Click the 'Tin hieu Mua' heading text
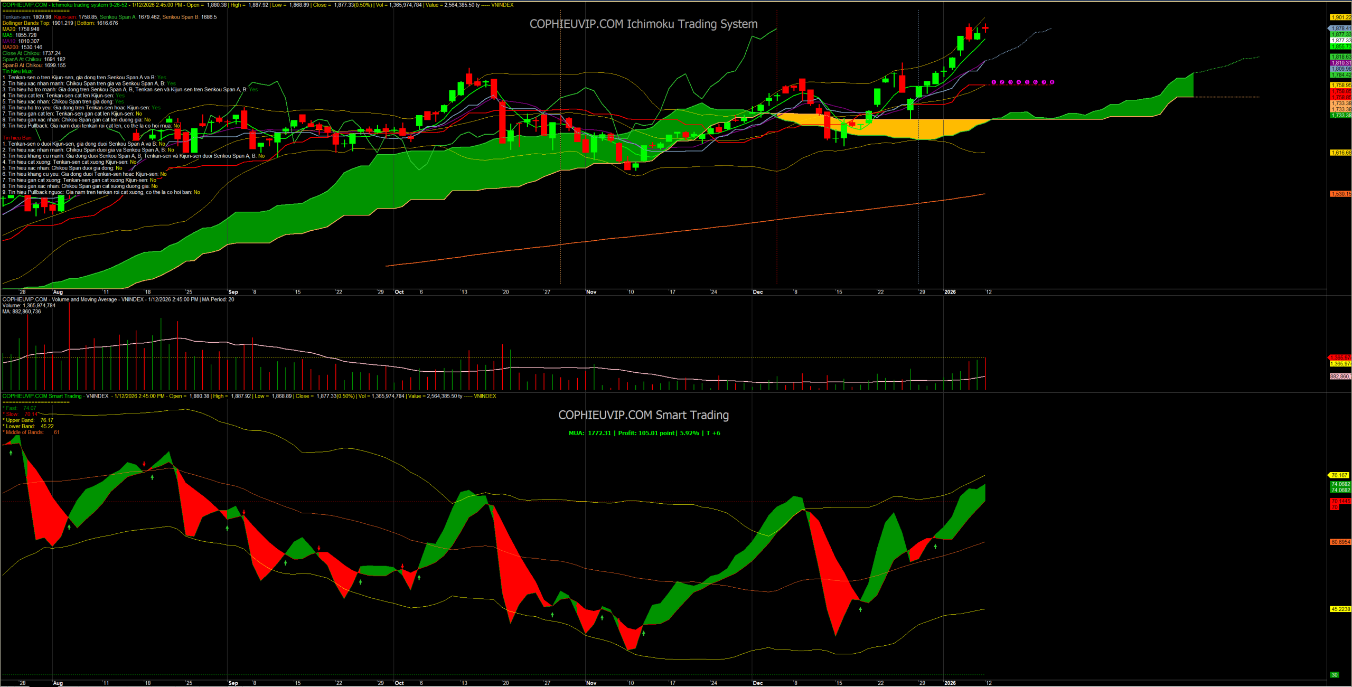Image resolution: width=1352 pixels, height=687 pixels. pyautogui.click(x=17, y=71)
